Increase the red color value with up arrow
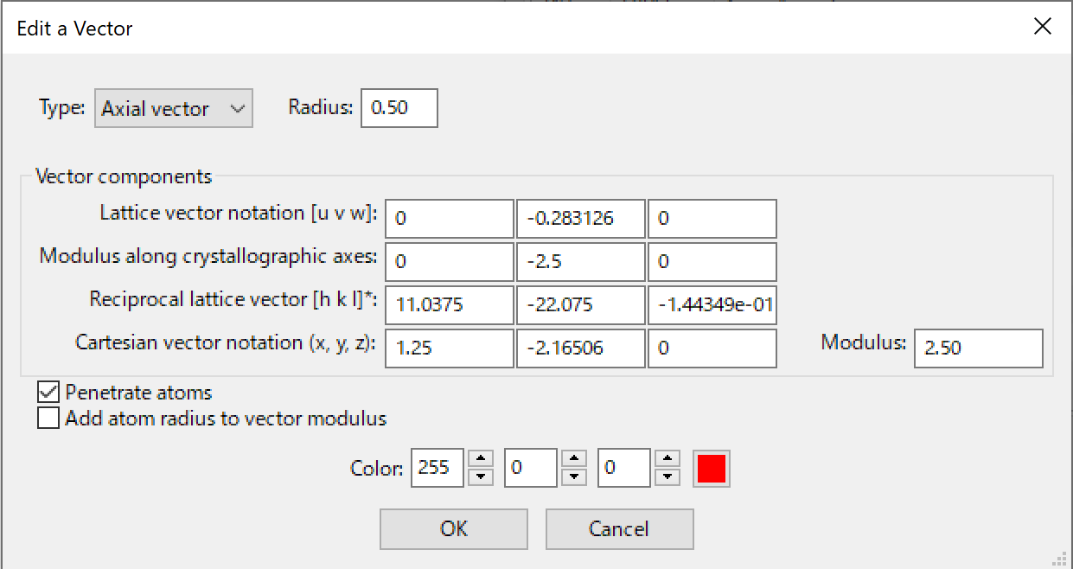 tap(479, 459)
